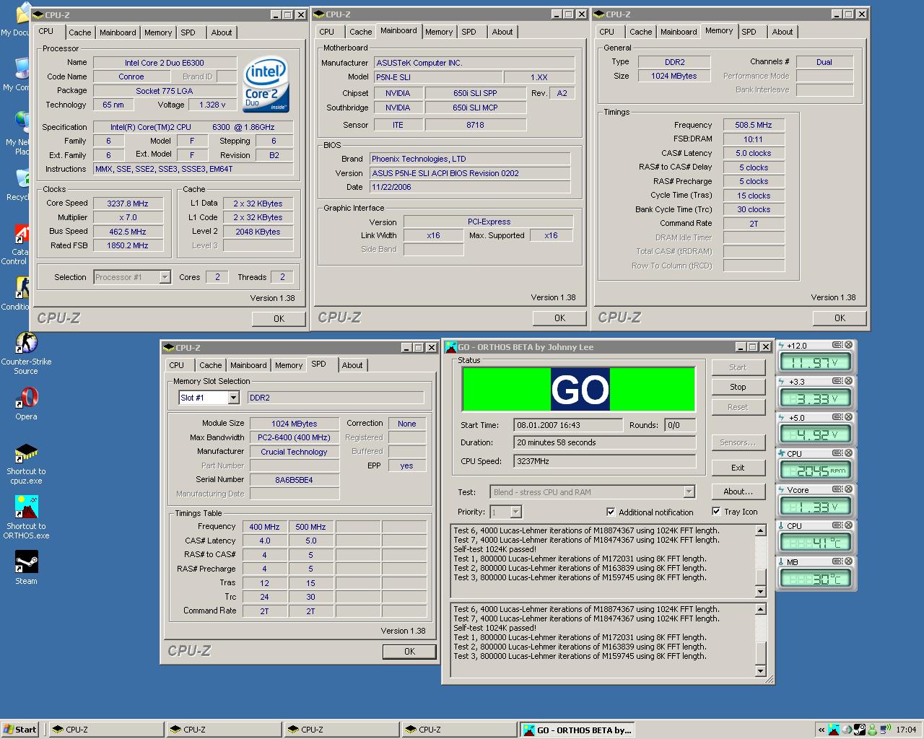This screenshot has width=924, height=739.
Task: Select the first CPU-Z taskbar button
Action: click(107, 730)
